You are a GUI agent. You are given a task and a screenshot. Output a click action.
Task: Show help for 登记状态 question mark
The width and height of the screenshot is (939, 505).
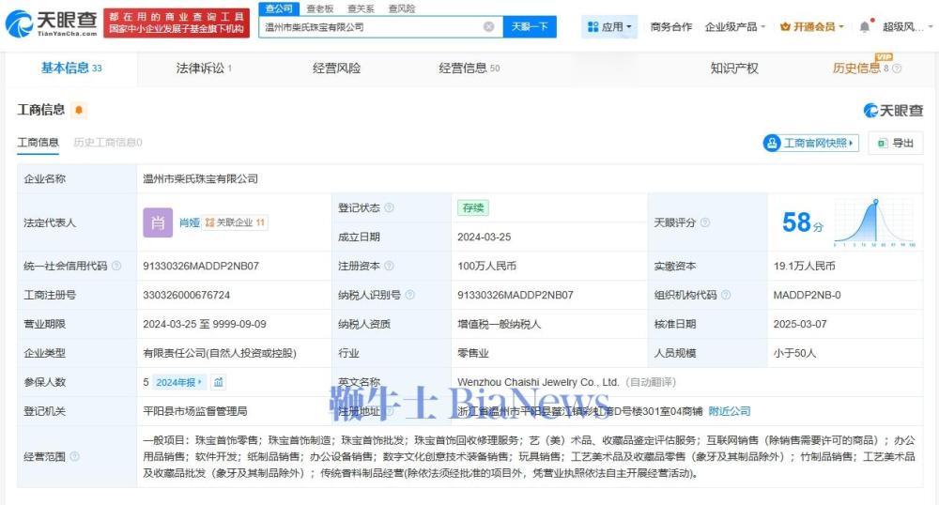(390, 207)
